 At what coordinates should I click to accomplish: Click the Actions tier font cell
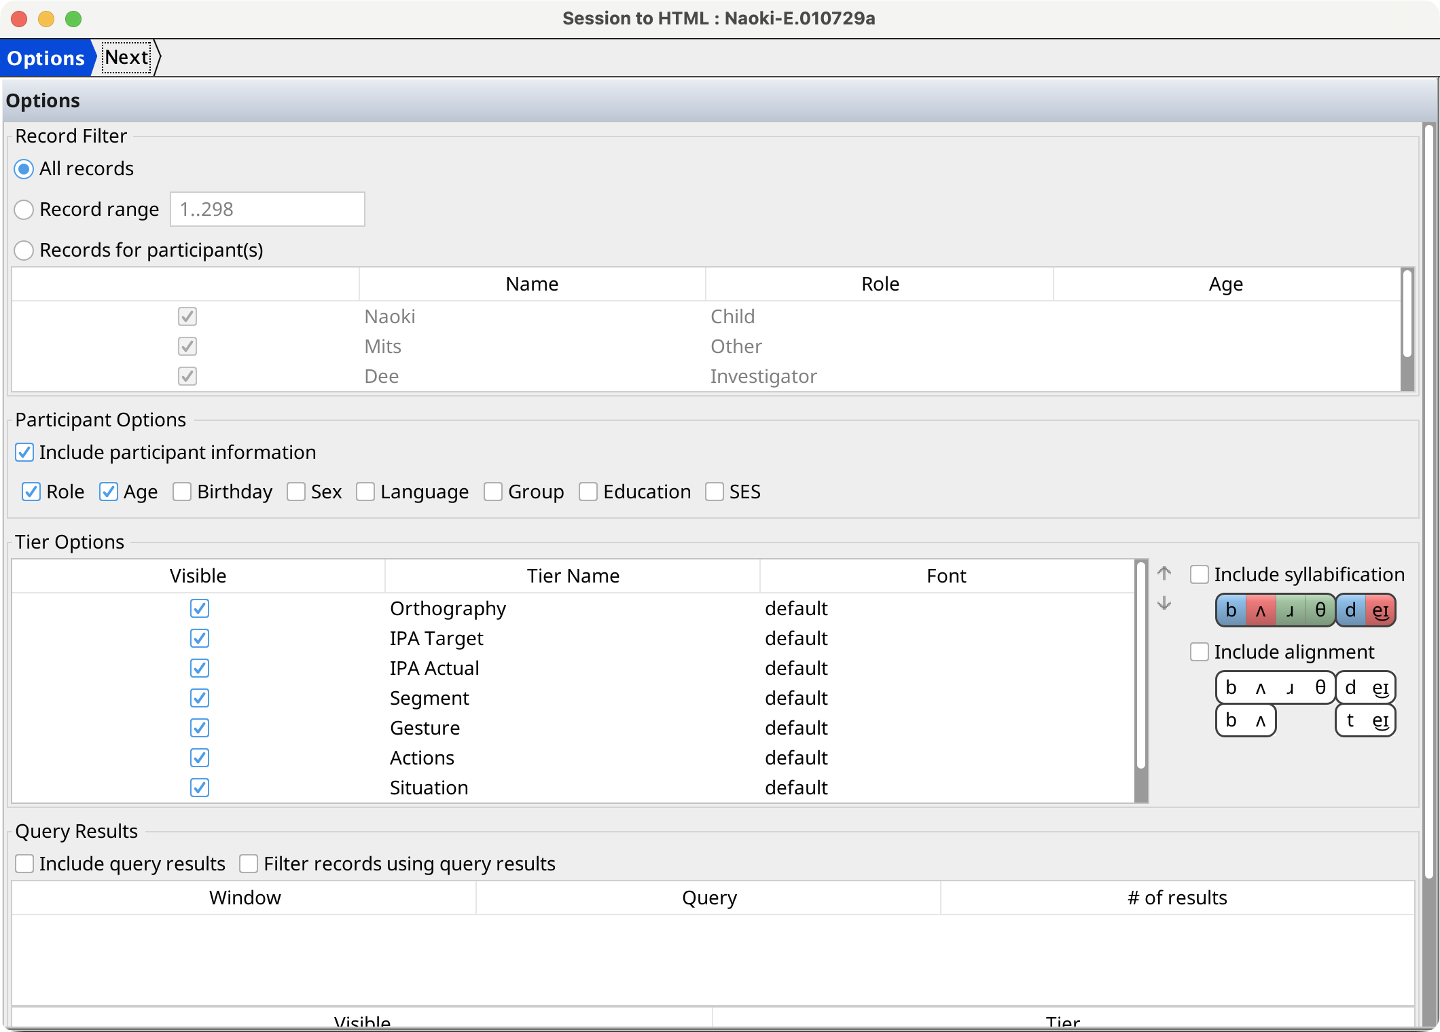(x=946, y=758)
